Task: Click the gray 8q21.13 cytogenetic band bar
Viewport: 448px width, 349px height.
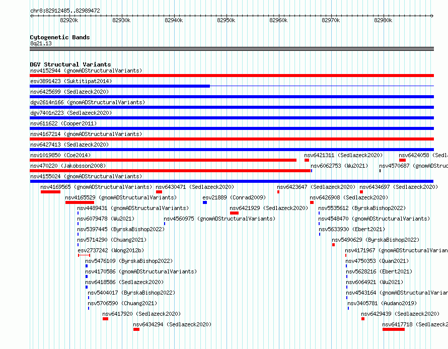Action: [x=232, y=49]
